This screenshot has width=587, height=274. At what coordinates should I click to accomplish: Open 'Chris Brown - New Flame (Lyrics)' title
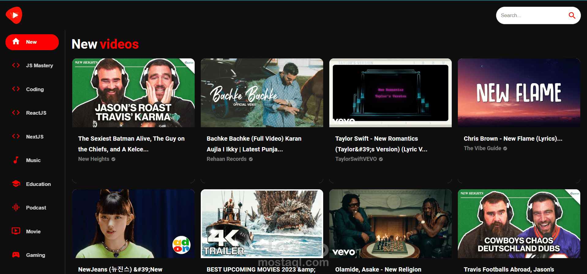pos(513,139)
